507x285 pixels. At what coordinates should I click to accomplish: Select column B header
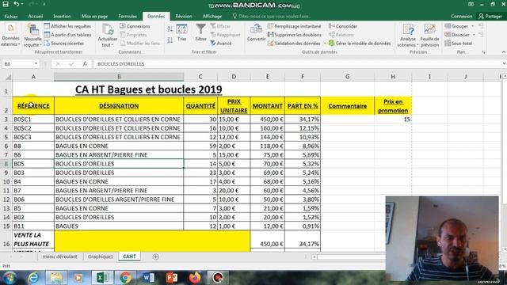(119, 77)
